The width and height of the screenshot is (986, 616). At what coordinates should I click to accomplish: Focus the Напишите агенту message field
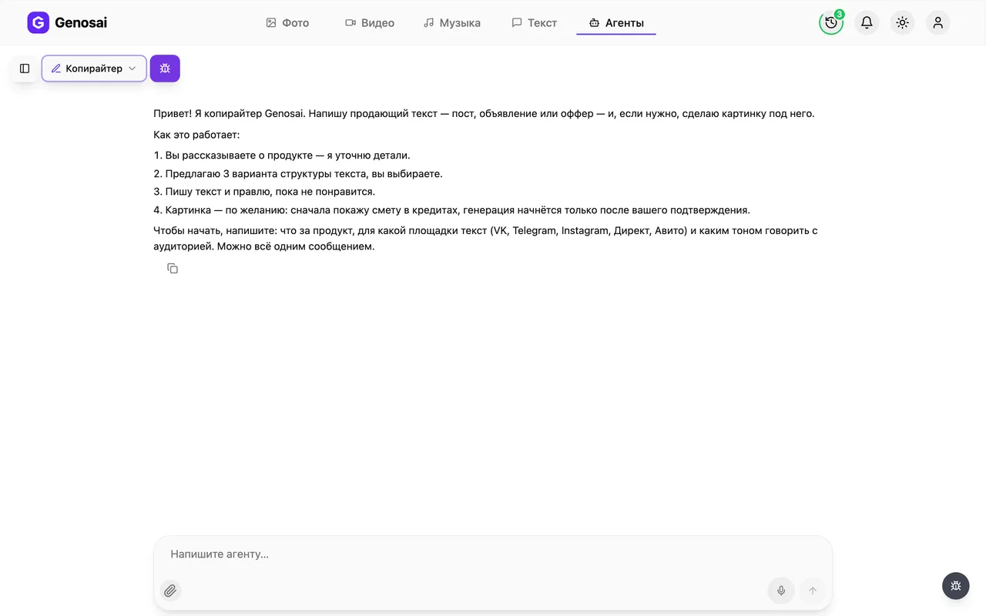point(493,554)
